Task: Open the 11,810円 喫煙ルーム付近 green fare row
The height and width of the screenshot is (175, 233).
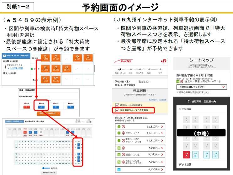Action: 140,133
